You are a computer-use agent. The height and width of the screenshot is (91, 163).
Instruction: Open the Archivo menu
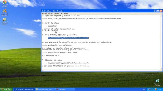(x=44, y=13)
